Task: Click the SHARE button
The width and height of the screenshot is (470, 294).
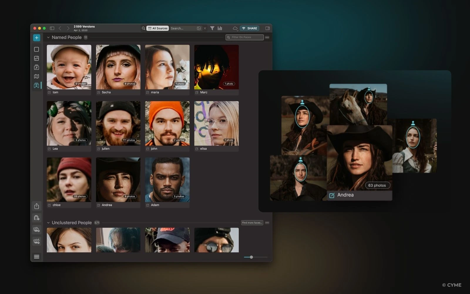Action: 249,28
